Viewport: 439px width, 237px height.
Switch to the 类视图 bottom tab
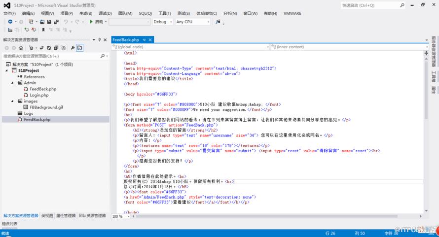point(47,216)
